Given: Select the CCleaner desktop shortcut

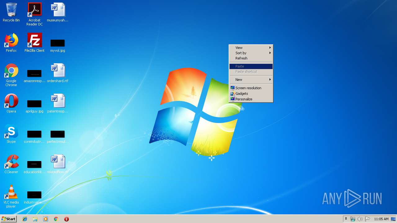Looking at the screenshot, I should 11,164.
